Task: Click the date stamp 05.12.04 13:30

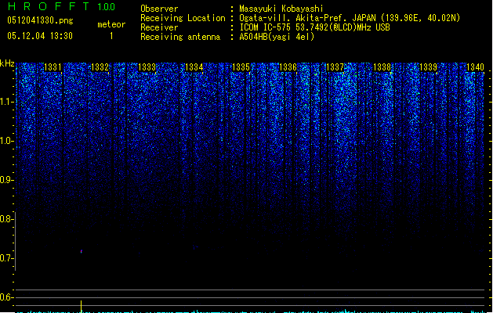Action: tap(40, 36)
